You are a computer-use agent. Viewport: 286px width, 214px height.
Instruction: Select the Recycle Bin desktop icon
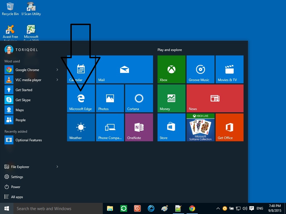[10, 9]
